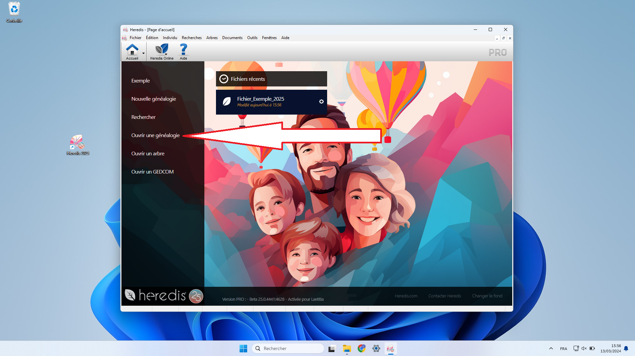The image size is (635, 356).
Task: Open File Explorer from the taskbar
Action: 347,348
